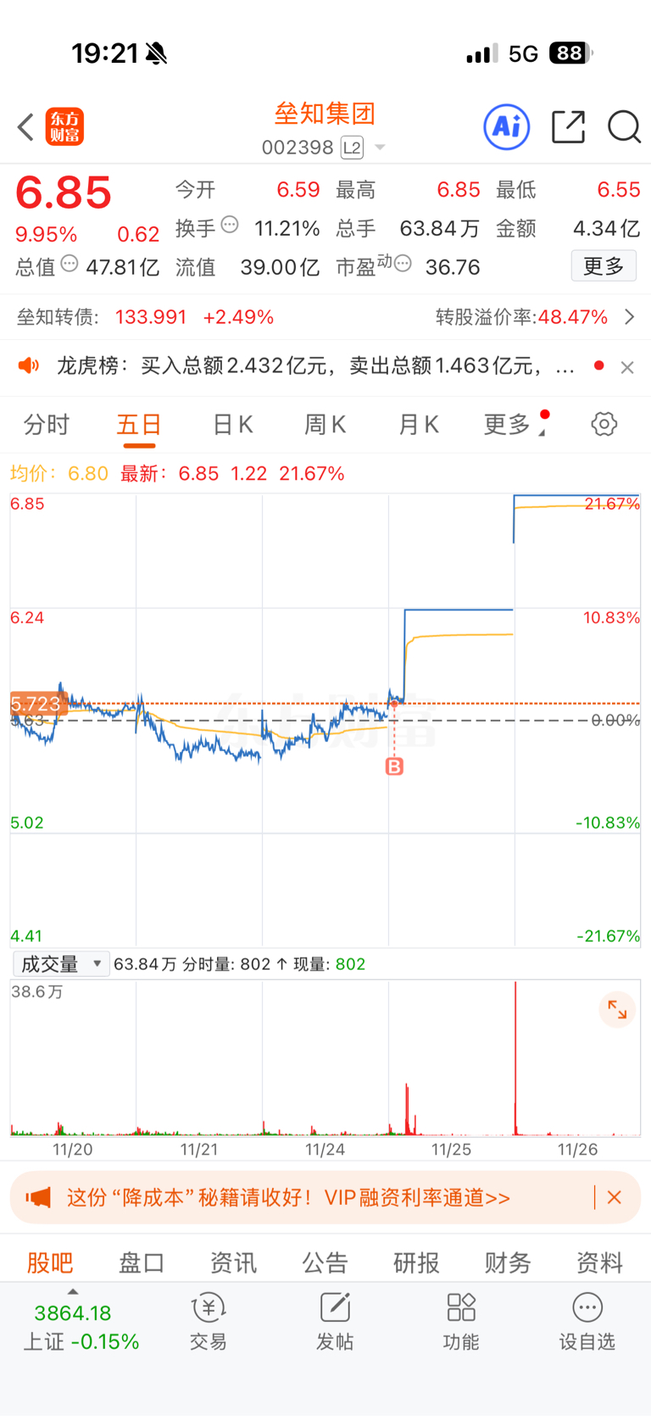The width and height of the screenshot is (651, 1416).
Task: Open the 交易 trade icon
Action: click(x=209, y=1320)
